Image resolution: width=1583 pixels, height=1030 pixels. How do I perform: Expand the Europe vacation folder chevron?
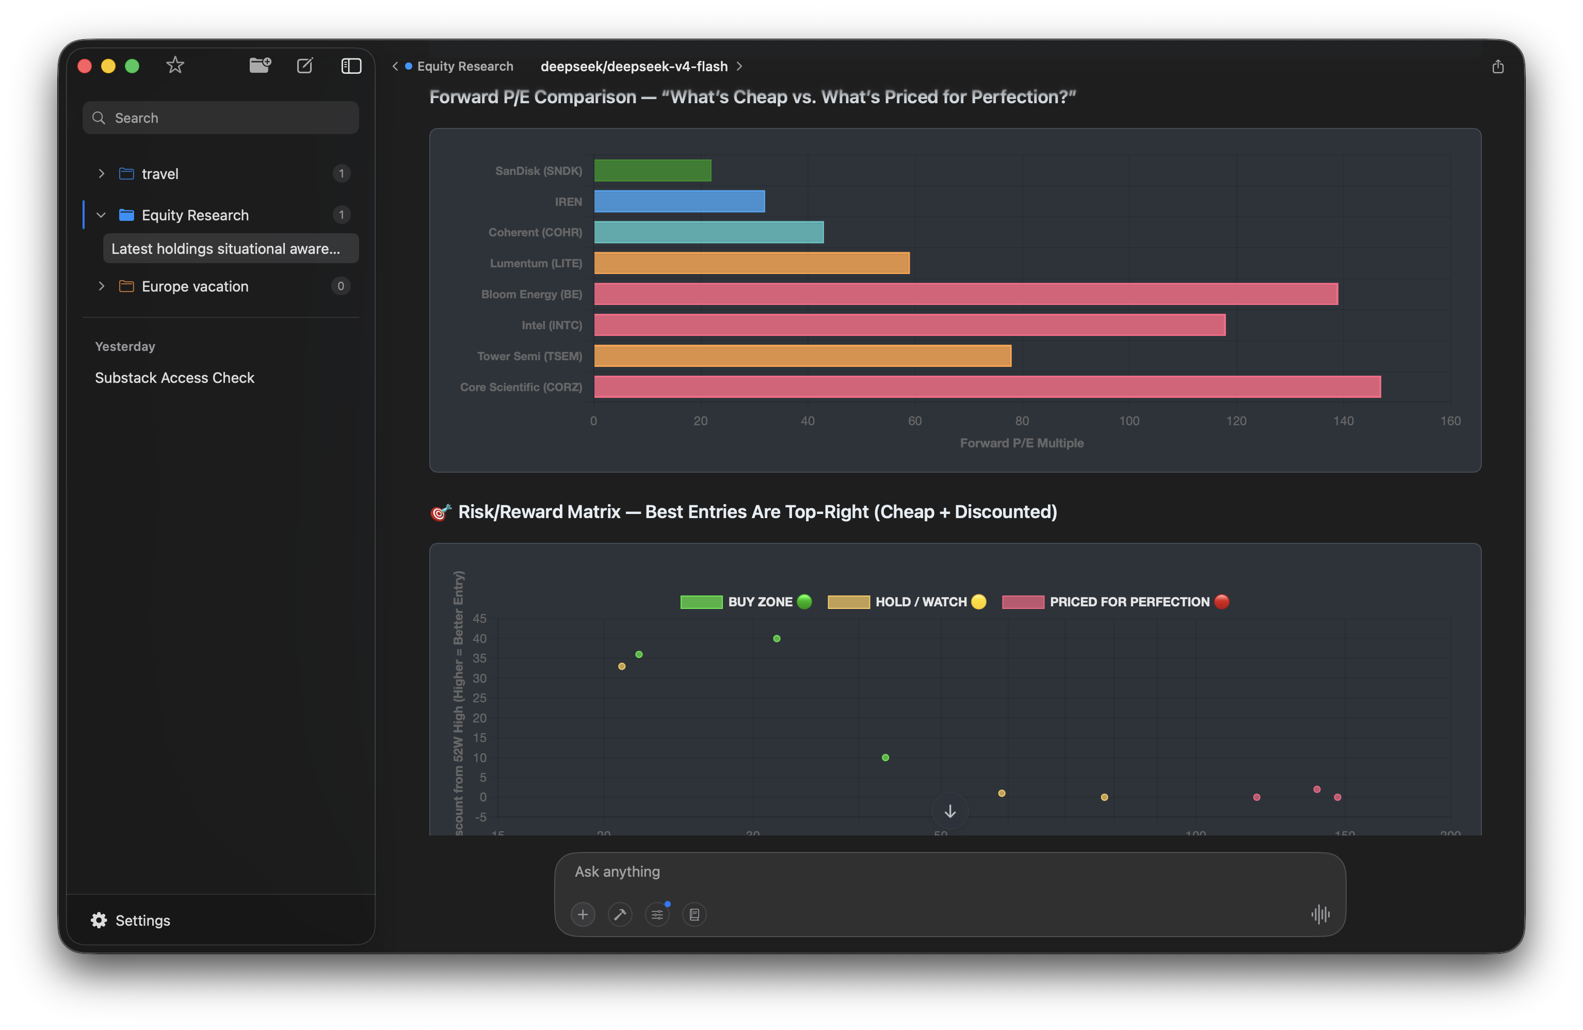pos(101,286)
